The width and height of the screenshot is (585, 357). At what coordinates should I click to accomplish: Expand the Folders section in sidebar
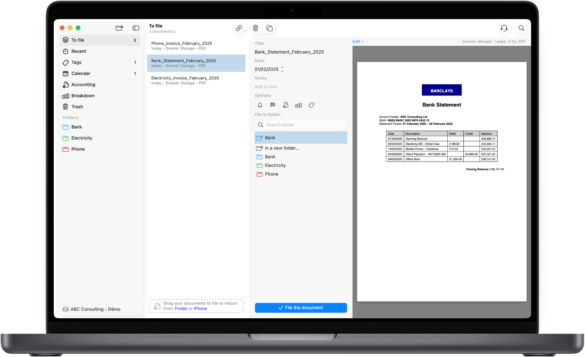click(x=71, y=118)
